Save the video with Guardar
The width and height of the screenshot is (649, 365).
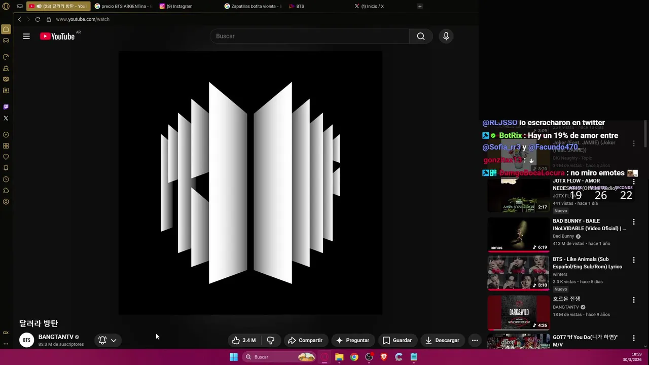click(x=397, y=340)
